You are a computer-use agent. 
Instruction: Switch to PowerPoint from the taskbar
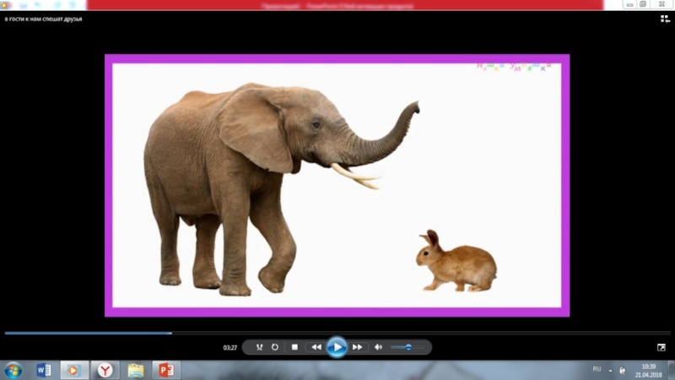click(165, 370)
